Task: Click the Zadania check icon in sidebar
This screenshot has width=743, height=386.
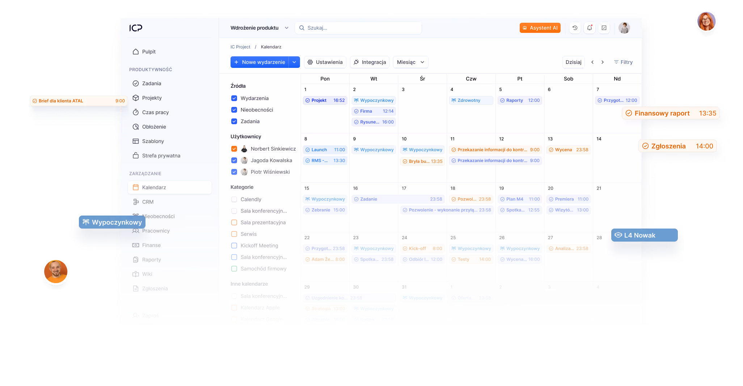Action: pyautogui.click(x=136, y=83)
